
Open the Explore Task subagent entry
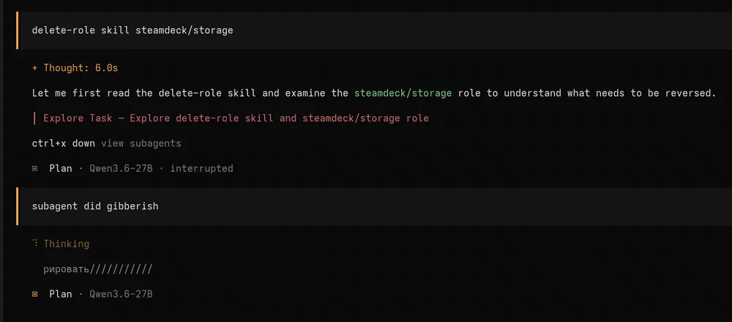point(236,119)
